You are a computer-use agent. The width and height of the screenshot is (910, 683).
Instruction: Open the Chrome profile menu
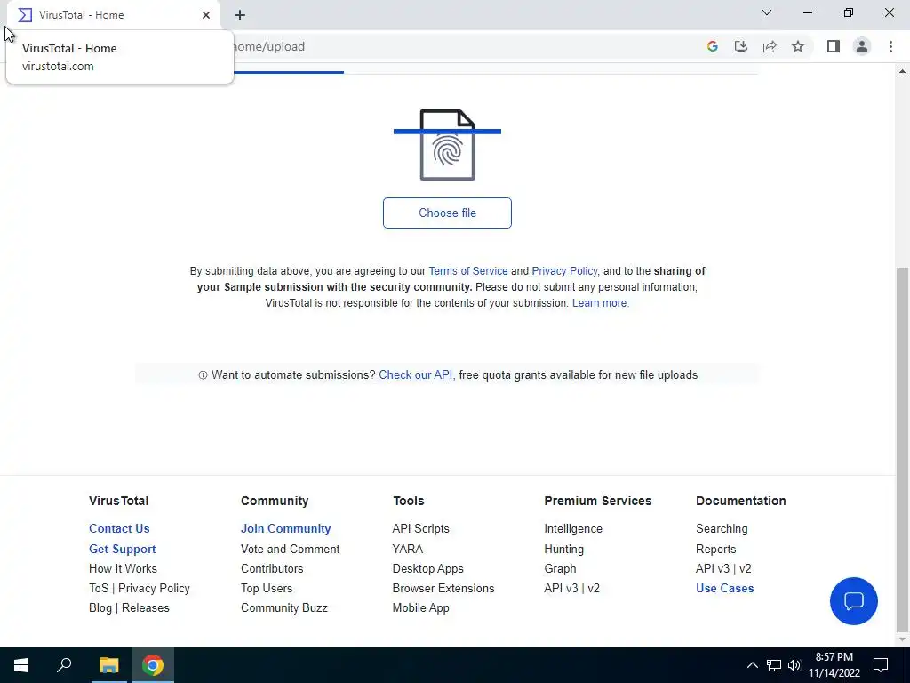click(862, 46)
